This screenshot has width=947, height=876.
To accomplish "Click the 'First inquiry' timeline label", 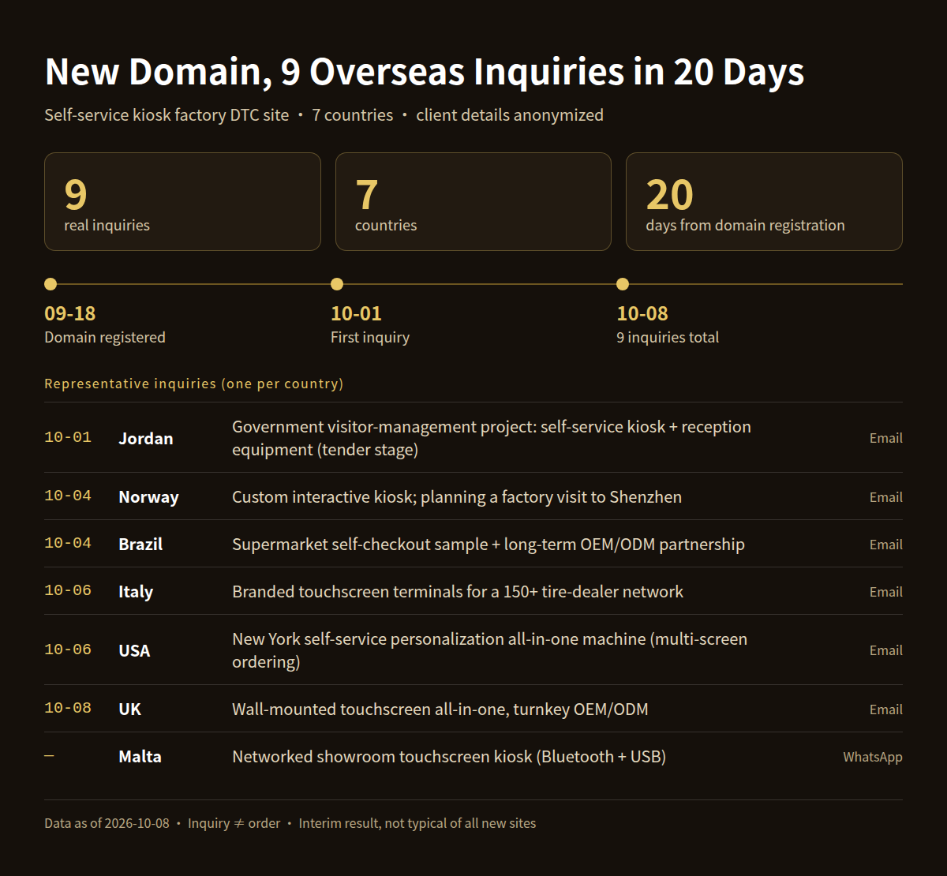I will tap(370, 337).
